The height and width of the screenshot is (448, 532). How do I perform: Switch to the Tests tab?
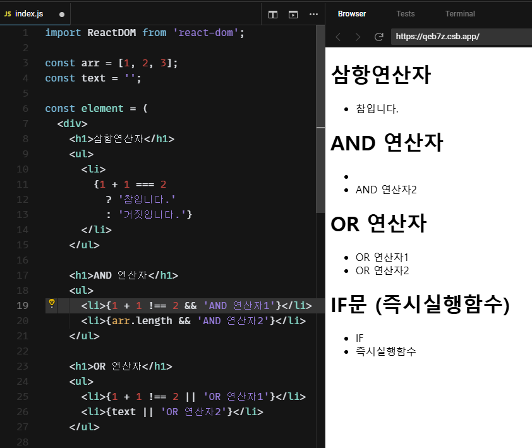pyautogui.click(x=406, y=14)
